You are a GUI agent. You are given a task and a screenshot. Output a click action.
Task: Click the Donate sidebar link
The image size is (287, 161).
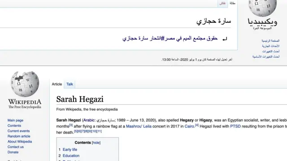coord(13,152)
